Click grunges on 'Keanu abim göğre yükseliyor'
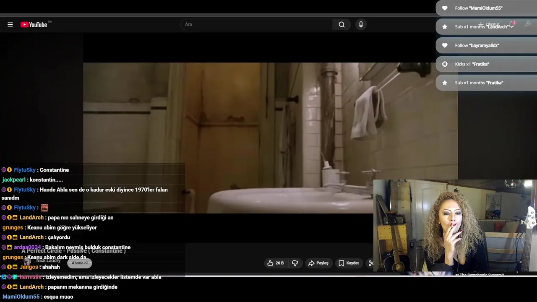Viewport: 537px width, 302px height. tap(13, 228)
